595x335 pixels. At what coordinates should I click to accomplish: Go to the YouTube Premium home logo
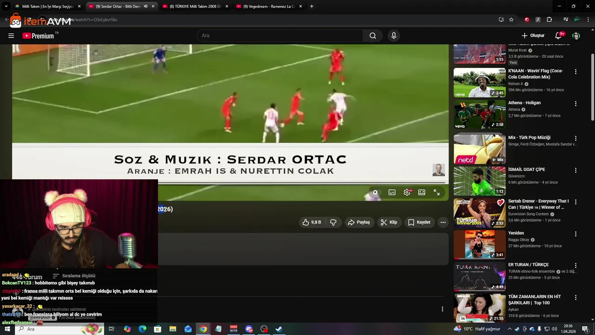click(x=38, y=36)
